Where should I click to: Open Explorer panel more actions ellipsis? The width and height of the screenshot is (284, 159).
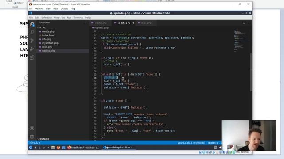pyautogui.click(x=85, y=23)
